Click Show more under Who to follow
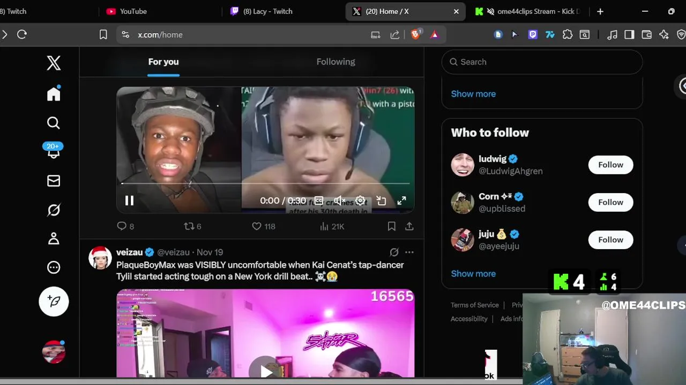This screenshot has width=686, height=385. pyautogui.click(x=473, y=273)
